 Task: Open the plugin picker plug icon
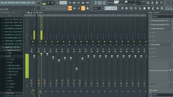[149, 8]
